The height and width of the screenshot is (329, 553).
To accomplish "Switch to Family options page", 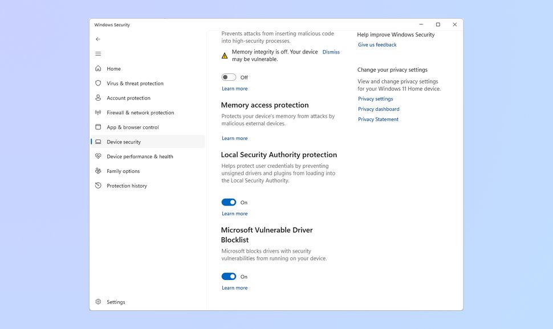I will pos(123,171).
